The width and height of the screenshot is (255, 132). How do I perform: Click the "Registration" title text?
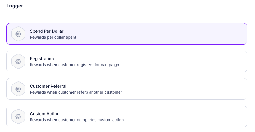pyautogui.click(x=42, y=59)
